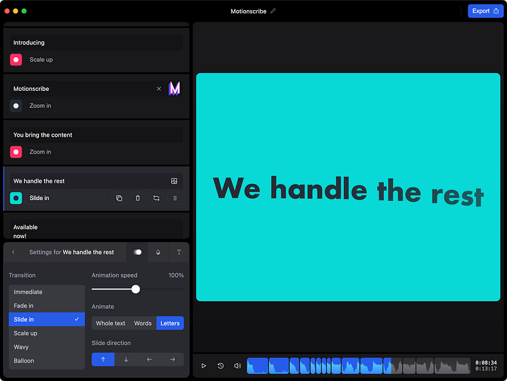Open the typography T settings tab

[179, 252]
